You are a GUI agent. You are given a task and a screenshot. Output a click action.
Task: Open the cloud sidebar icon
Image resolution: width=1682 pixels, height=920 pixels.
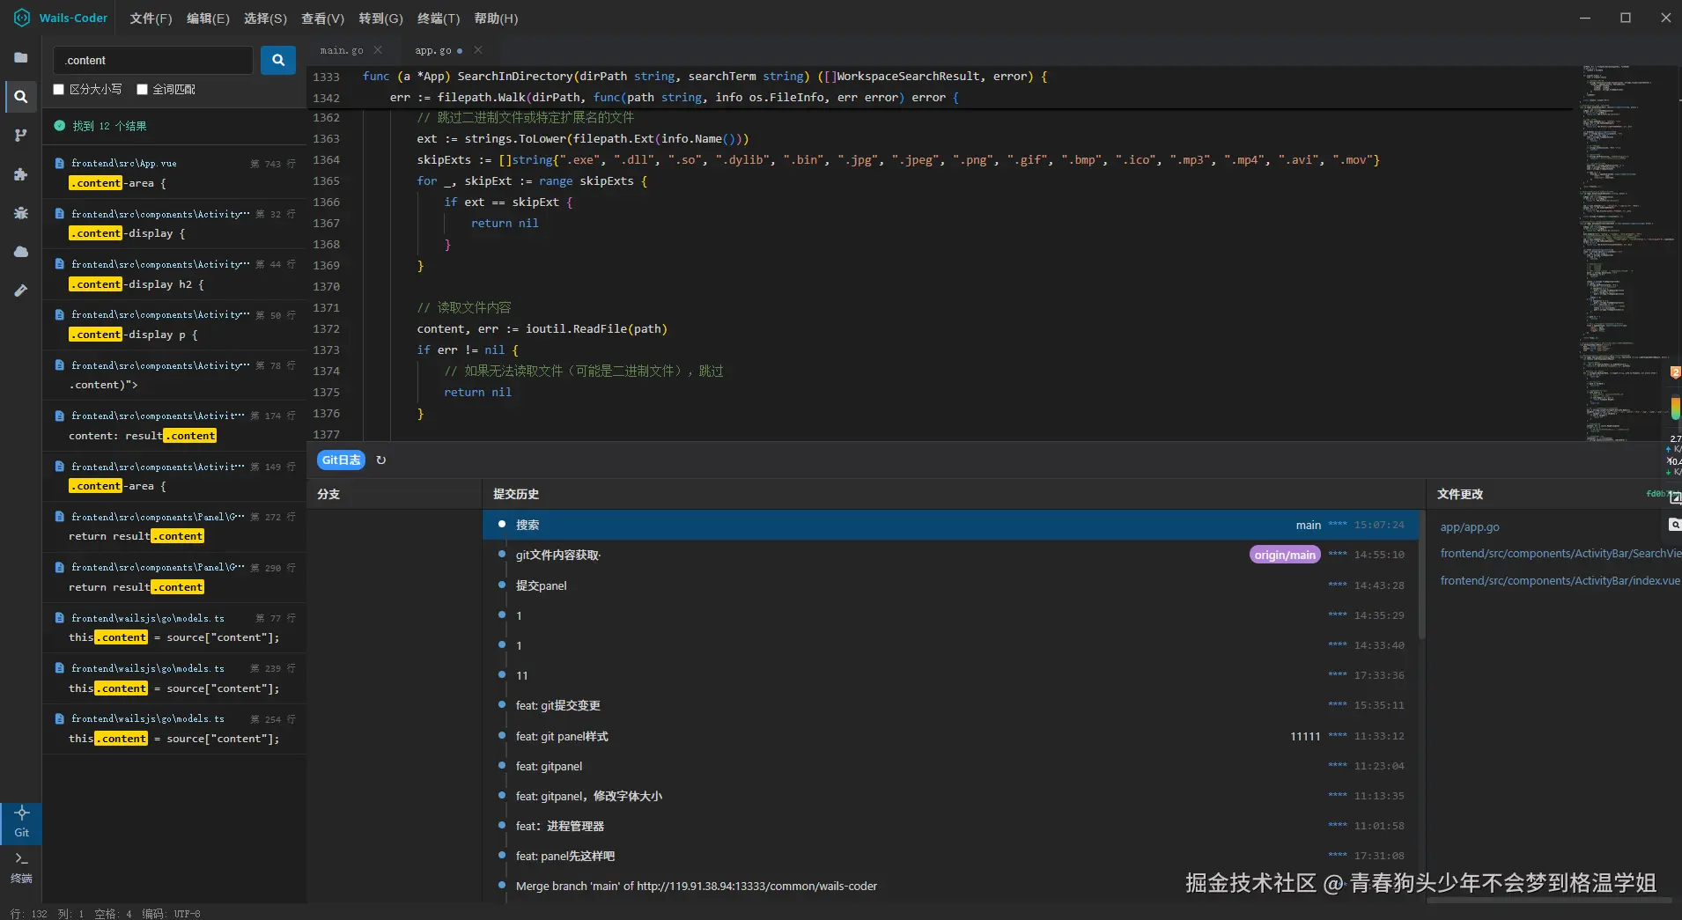pos(21,252)
